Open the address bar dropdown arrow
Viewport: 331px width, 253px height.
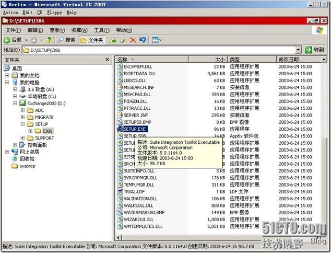[298, 50]
